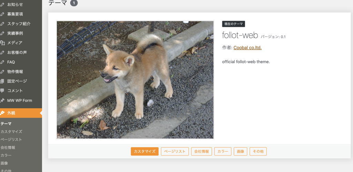Select 会社情報 in the sidebar submenu

click(8, 147)
